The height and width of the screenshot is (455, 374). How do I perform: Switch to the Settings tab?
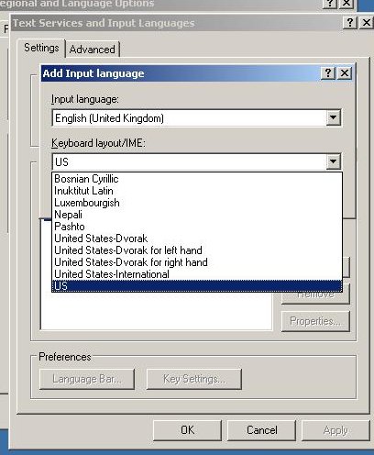(41, 48)
